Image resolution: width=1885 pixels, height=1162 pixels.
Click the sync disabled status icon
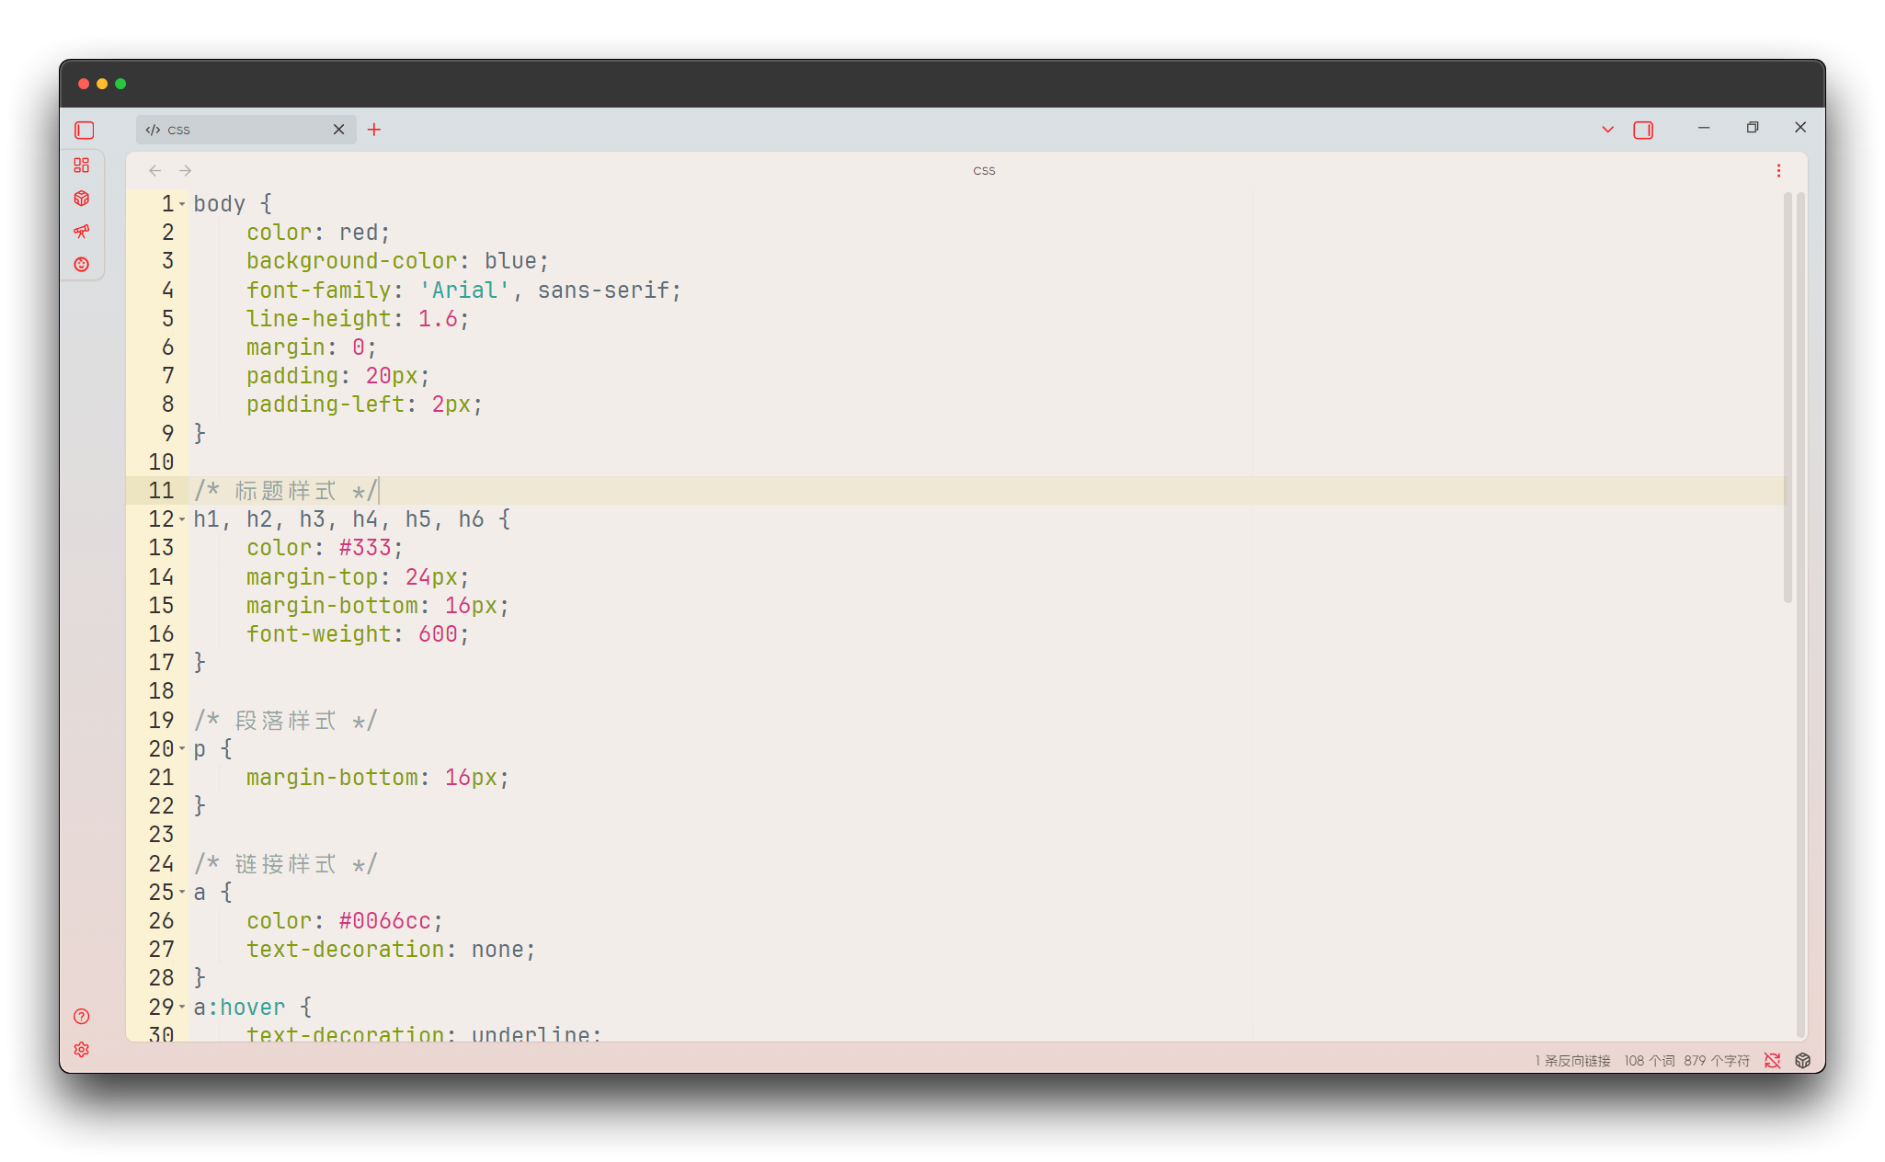[1772, 1060]
